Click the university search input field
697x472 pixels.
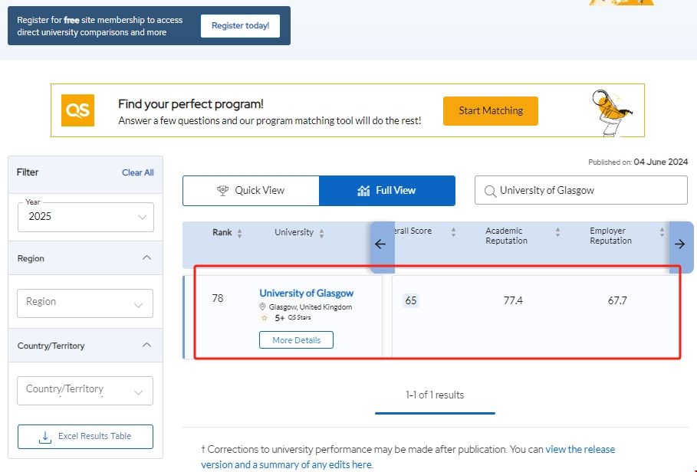[x=590, y=191]
